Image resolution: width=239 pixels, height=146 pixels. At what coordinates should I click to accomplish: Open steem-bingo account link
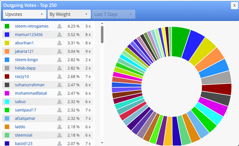pyautogui.click(x=27, y=60)
